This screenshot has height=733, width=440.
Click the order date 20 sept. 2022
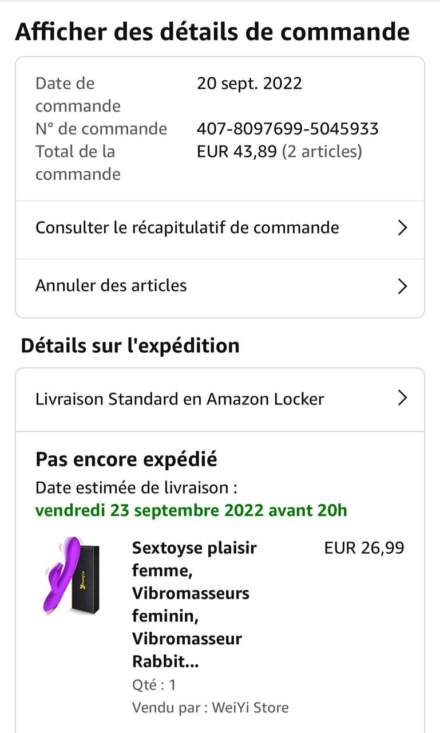click(249, 84)
